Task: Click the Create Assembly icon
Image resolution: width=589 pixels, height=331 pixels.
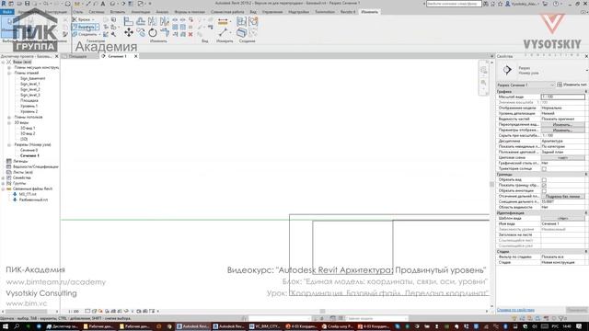Action: pyautogui.click(x=241, y=22)
